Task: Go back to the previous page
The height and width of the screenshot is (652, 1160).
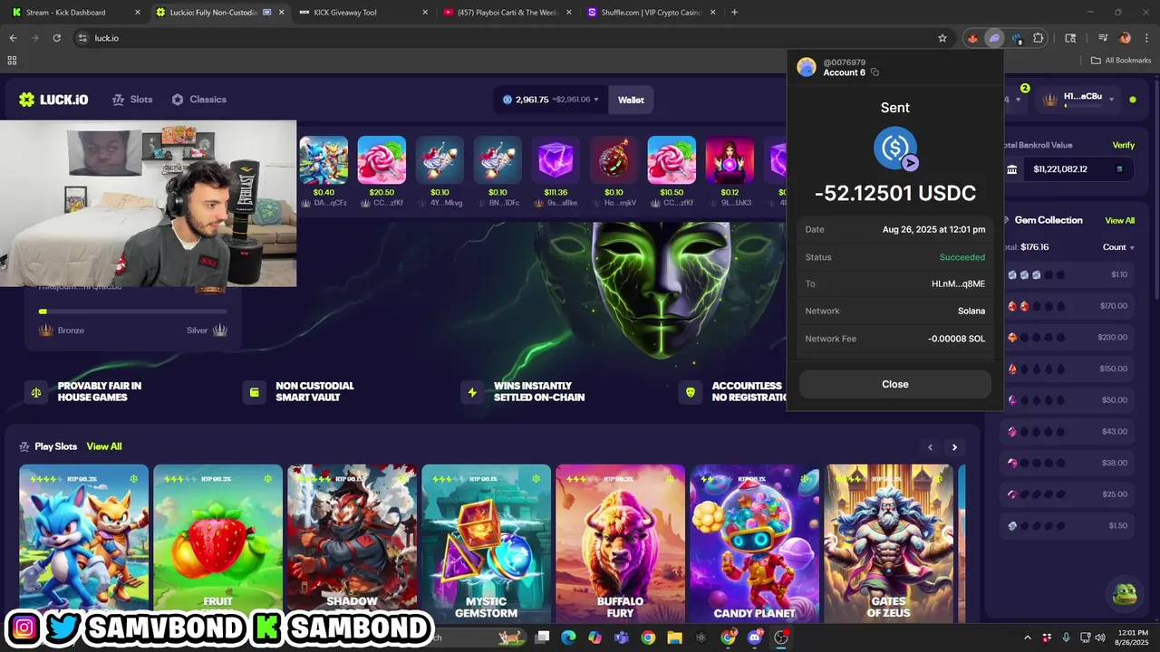Action: point(13,38)
